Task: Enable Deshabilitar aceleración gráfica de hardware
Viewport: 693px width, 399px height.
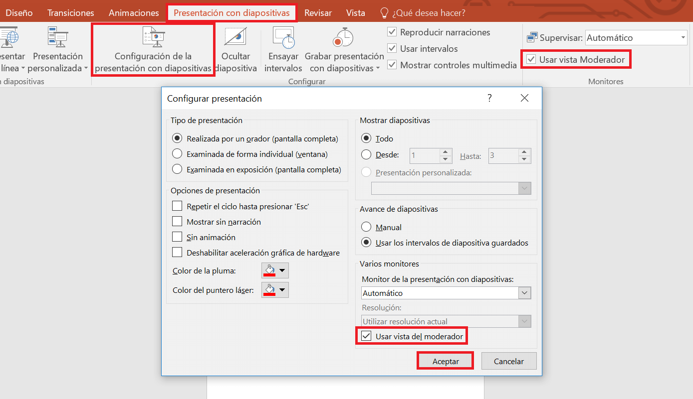Action: click(x=177, y=253)
